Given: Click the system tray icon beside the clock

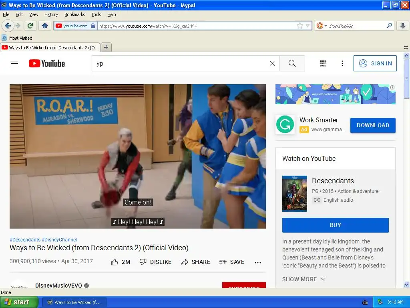Looking at the screenshot, I should click(x=380, y=302).
